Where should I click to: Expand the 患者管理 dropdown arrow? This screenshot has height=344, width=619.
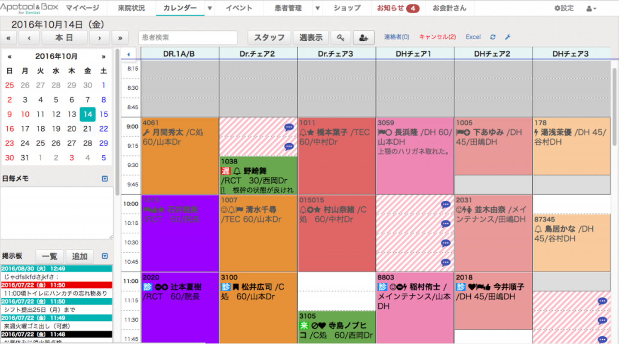(317, 8)
